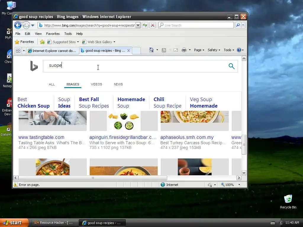Screen dimensions: 303x227
Task: Open the View menu
Action: 38,34
